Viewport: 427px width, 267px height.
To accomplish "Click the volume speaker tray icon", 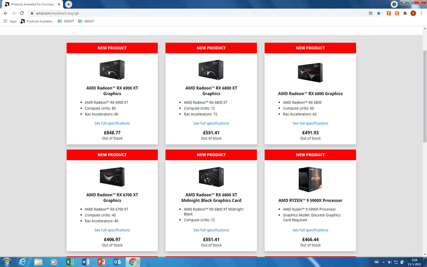I will [390, 262].
